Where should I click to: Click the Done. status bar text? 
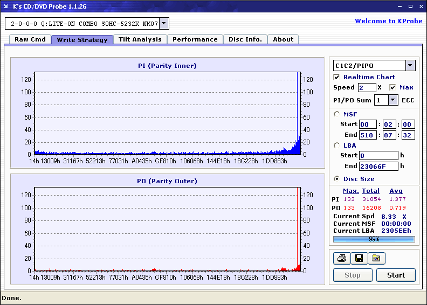11,298
